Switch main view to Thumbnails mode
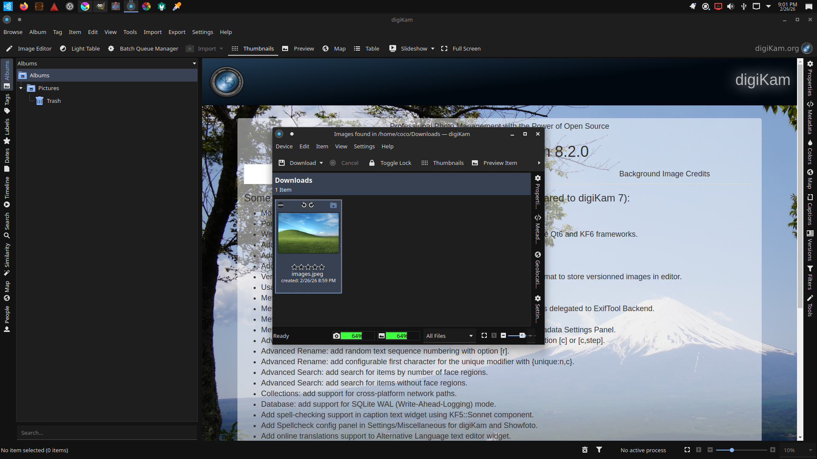 (x=253, y=48)
